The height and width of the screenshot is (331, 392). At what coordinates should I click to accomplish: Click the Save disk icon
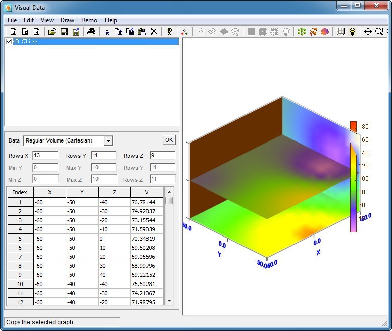tap(64, 32)
